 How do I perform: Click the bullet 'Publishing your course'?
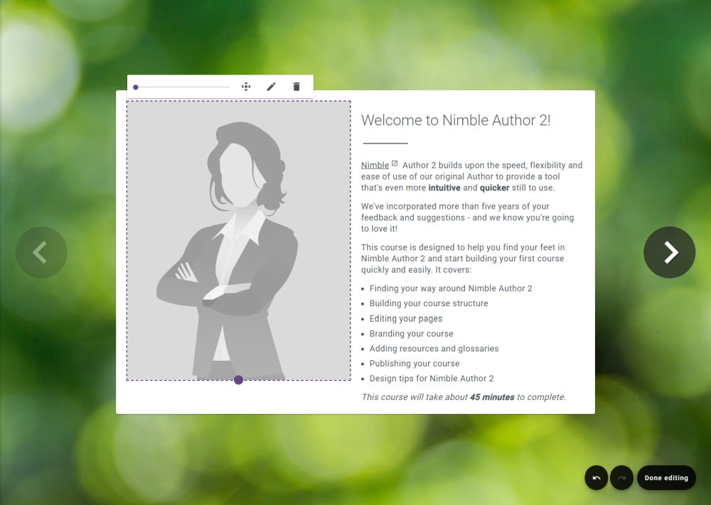[415, 364]
